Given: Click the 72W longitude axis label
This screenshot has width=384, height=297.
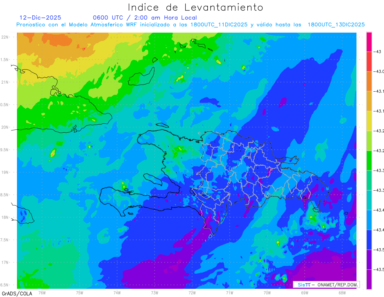Looking at the screenshot, I should (x=192, y=293).
